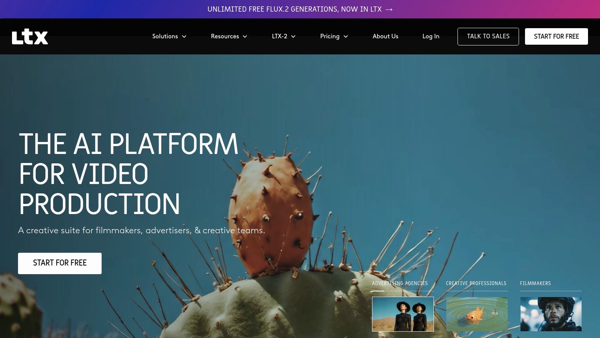Click the Log In link
Viewport: 600px width, 338px height.
click(x=430, y=36)
